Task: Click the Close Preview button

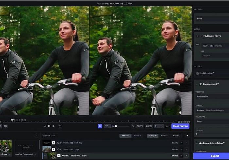Action: 180,126
